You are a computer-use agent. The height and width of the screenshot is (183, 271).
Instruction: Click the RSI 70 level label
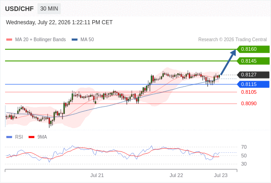coord(244,147)
